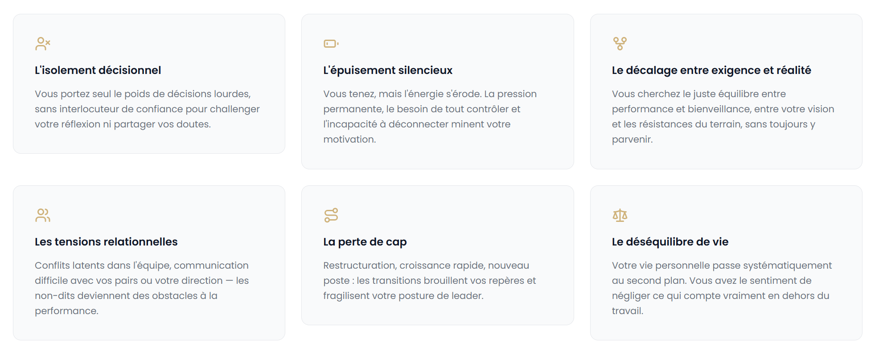Click the route icon above La perte de cap
Screen dimensions: 879x360
[331, 215]
